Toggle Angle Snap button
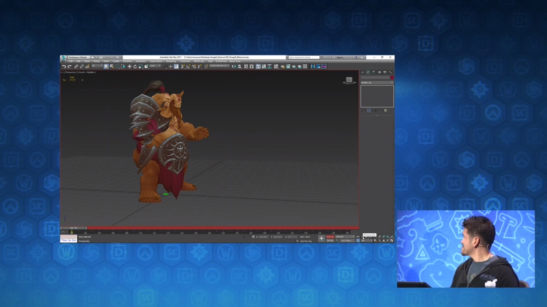 tap(188, 66)
